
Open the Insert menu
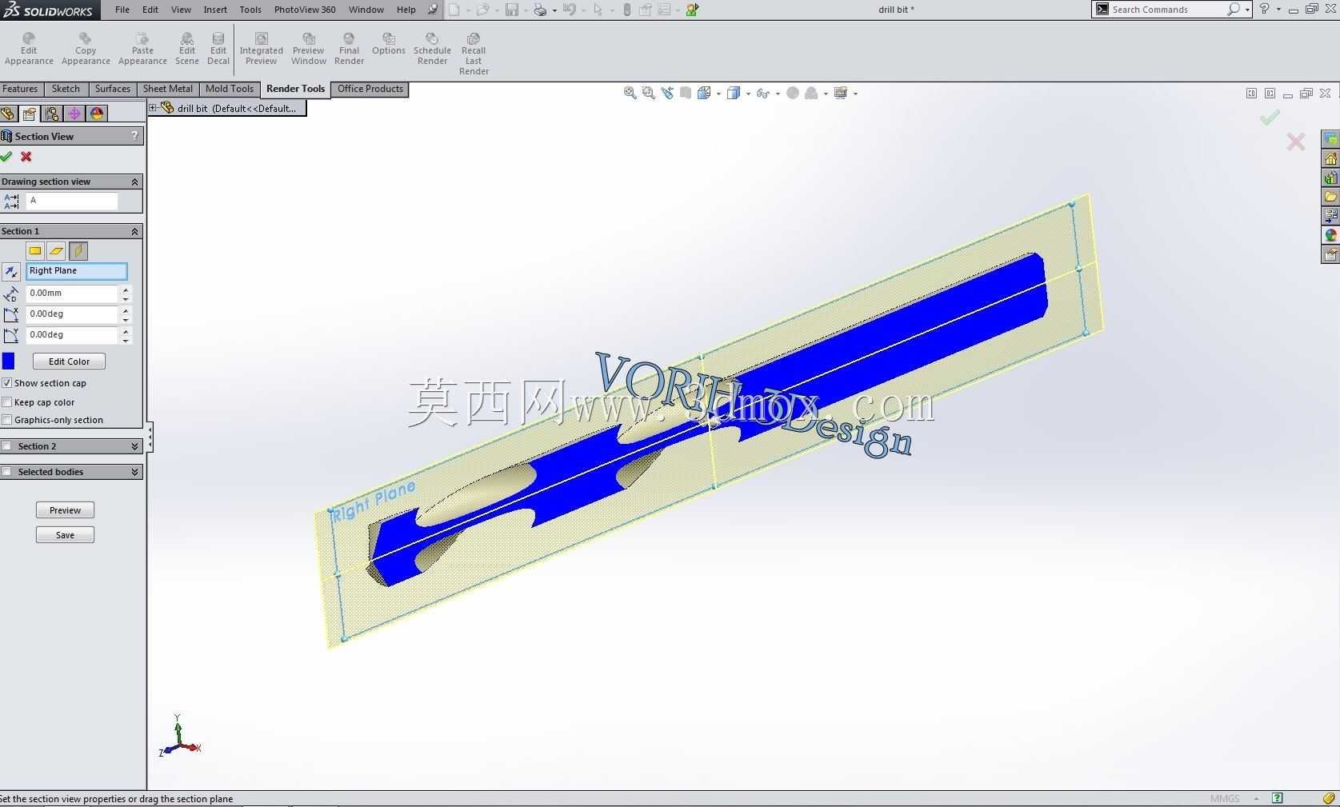[x=215, y=10]
